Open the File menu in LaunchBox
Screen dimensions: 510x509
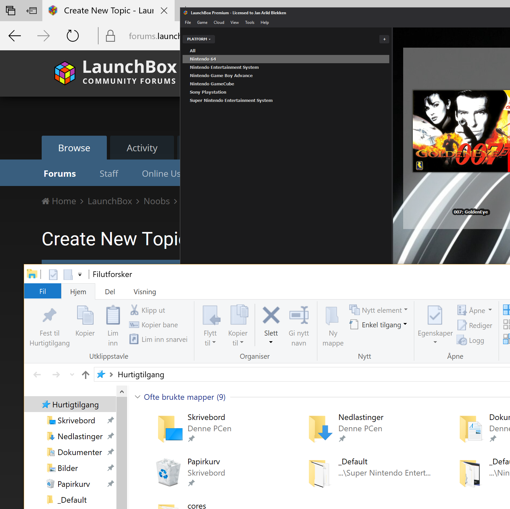(x=188, y=23)
